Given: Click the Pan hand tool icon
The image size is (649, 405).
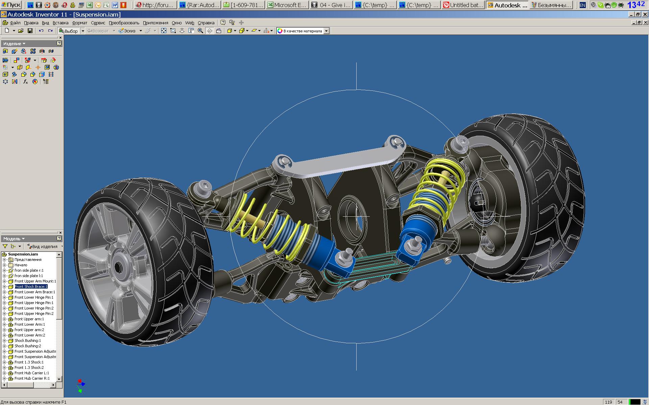Looking at the screenshot, I should click(x=191, y=31).
